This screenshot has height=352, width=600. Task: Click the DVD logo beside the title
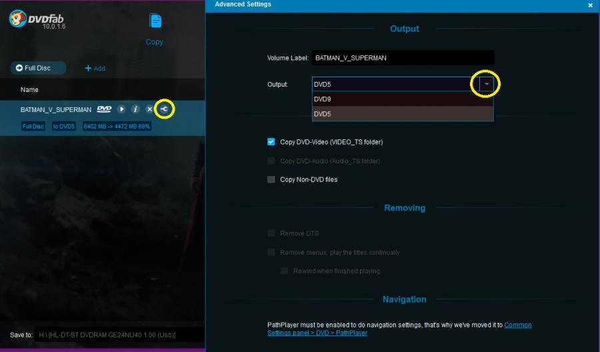(104, 109)
